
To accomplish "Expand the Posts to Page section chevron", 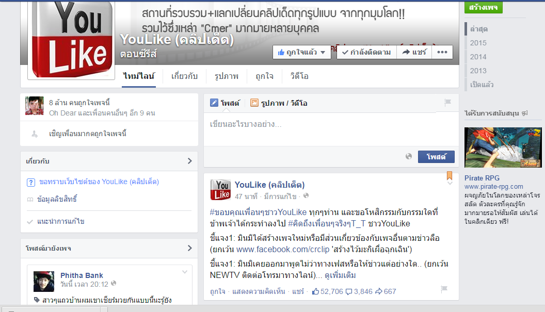I will pyautogui.click(x=190, y=248).
